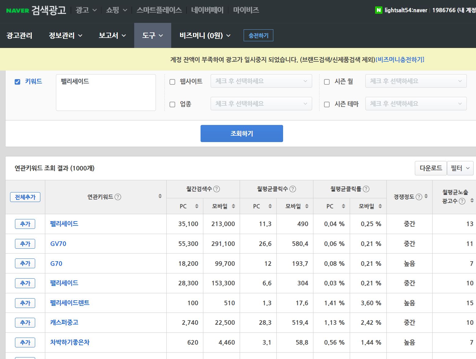
Task: Open help icon next to 월평균클릭률
Action: (366, 189)
